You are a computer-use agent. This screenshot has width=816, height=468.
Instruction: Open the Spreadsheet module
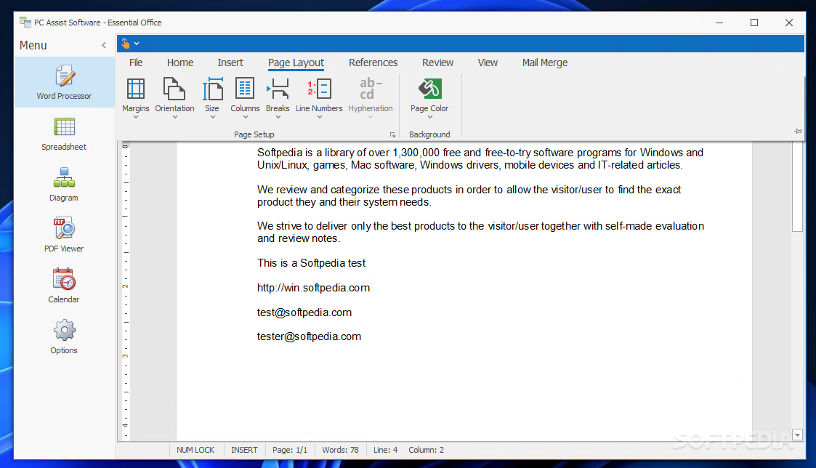click(x=64, y=133)
